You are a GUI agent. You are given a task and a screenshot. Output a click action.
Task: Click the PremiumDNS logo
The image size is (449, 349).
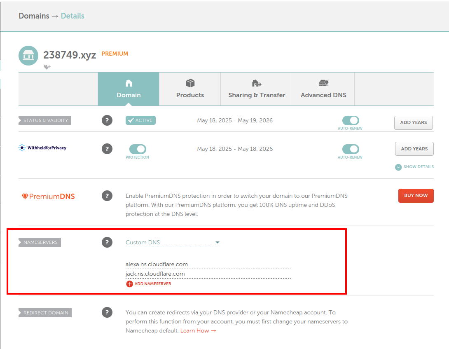(48, 196)
